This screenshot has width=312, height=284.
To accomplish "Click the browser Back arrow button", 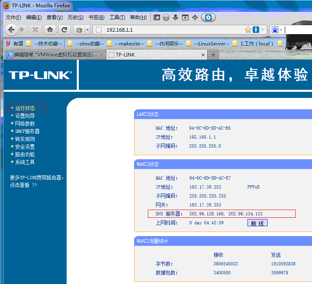I will 11,30.
